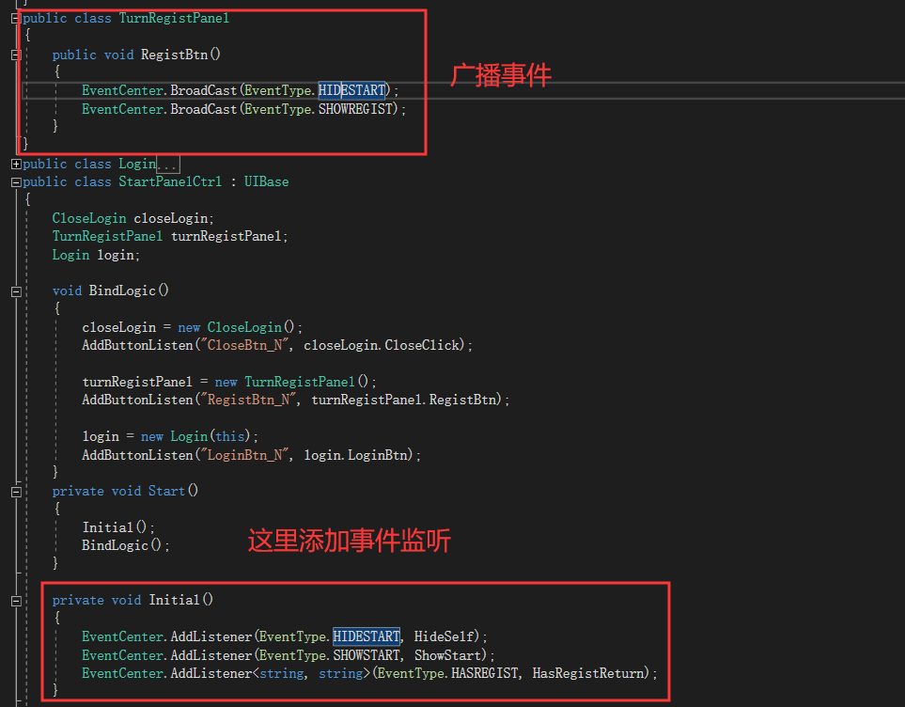The image size is (905, 707).
Task: Click the ShowStart callback name
Action: [x=447, y=655]
